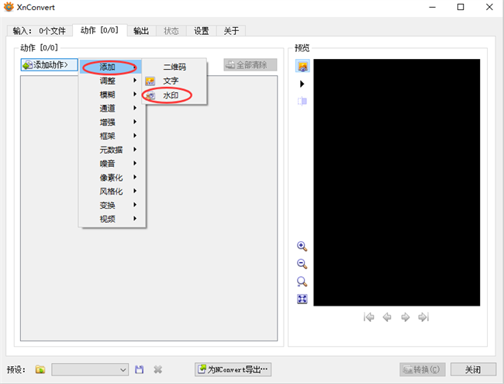Save preset with floppy disk icon
The image size is (504, 384).
click(140, 370)
